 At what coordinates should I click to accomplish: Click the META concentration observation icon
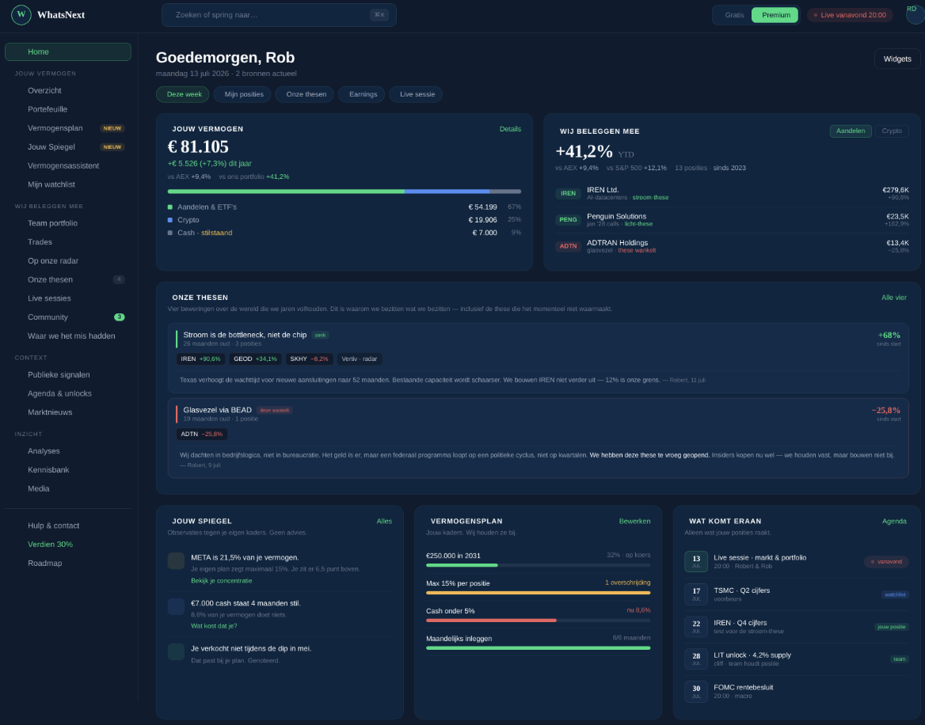(176, 560)
